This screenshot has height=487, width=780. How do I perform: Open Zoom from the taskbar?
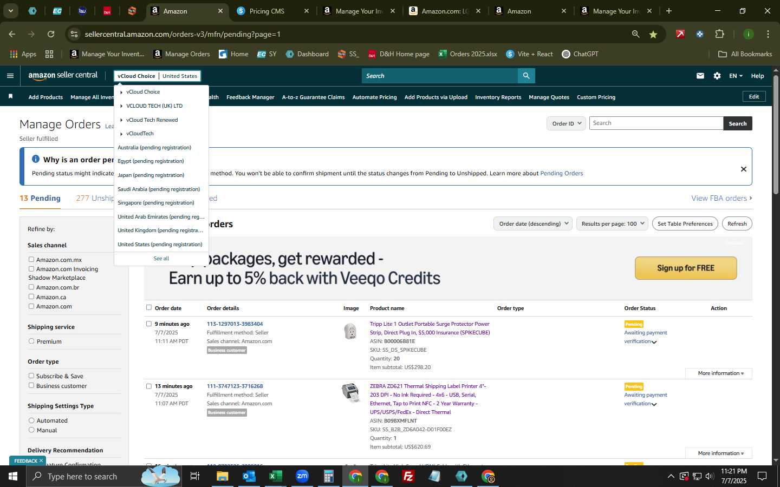[x=302, y=476]
